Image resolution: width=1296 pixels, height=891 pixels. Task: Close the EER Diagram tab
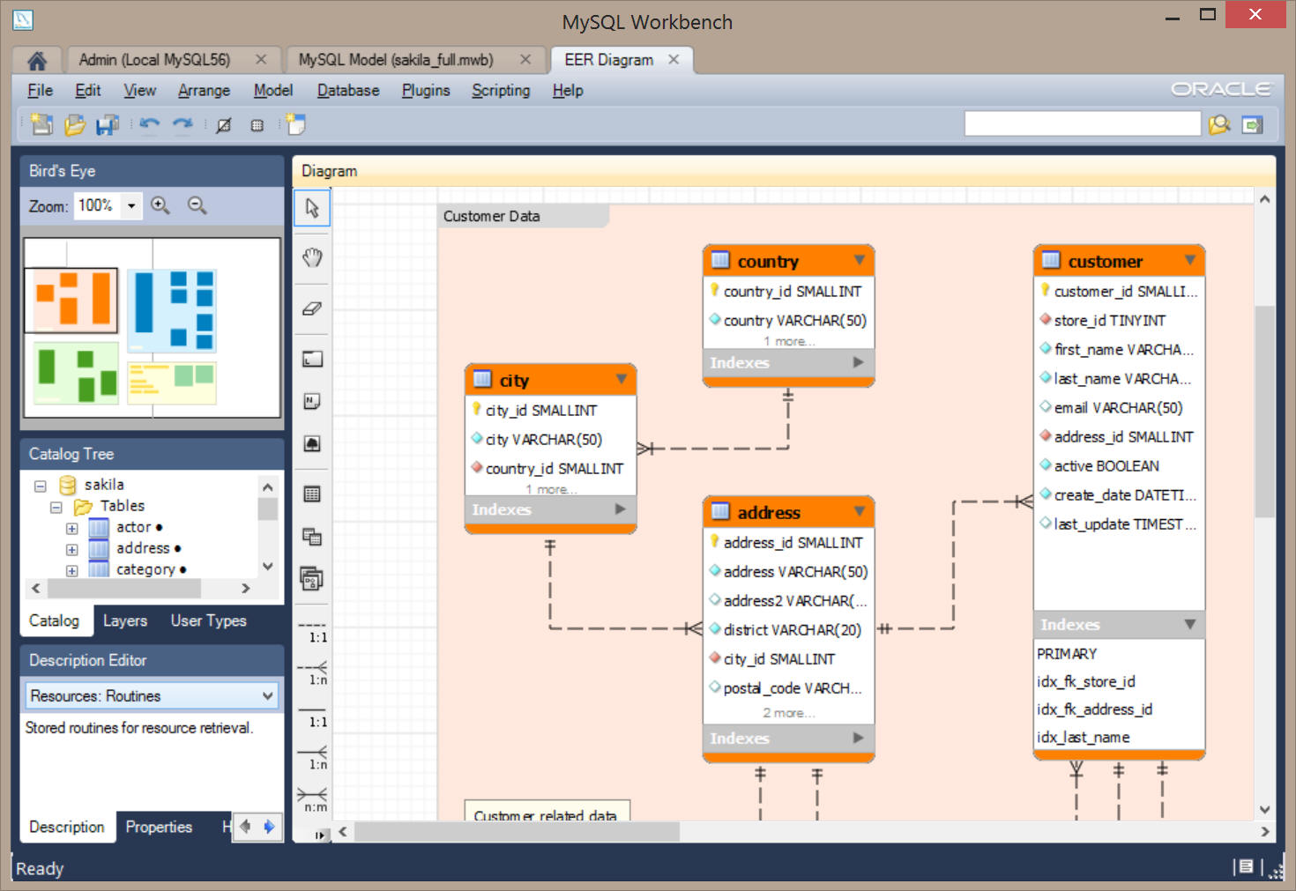[674, 59]
